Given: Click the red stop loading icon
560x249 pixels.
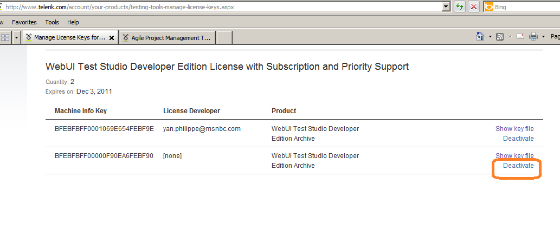Looking at the screenshot, I should [x=474, y=6].
